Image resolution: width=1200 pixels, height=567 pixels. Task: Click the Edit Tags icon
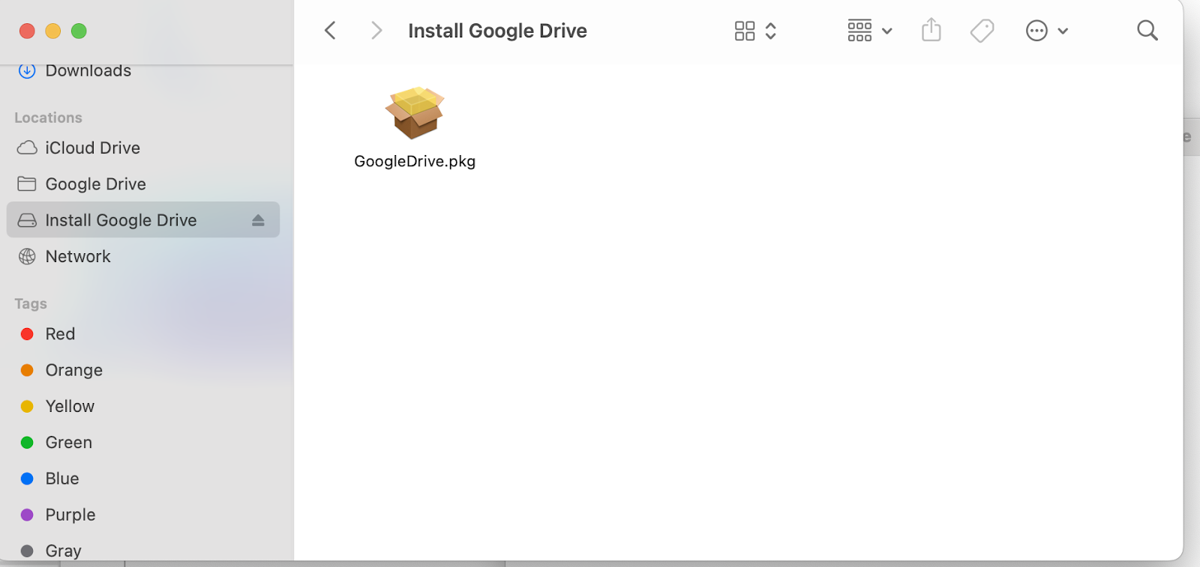click(x=982, y=31)
